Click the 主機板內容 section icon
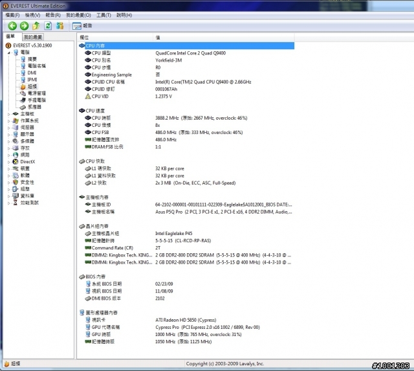The width and height of the screenshot is (414, 371). click(x=82, y=197)
